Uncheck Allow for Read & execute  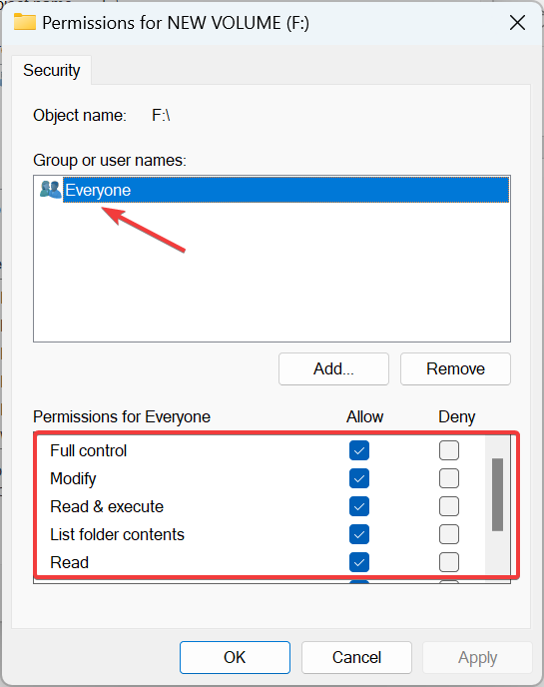(x=359, y=506)
